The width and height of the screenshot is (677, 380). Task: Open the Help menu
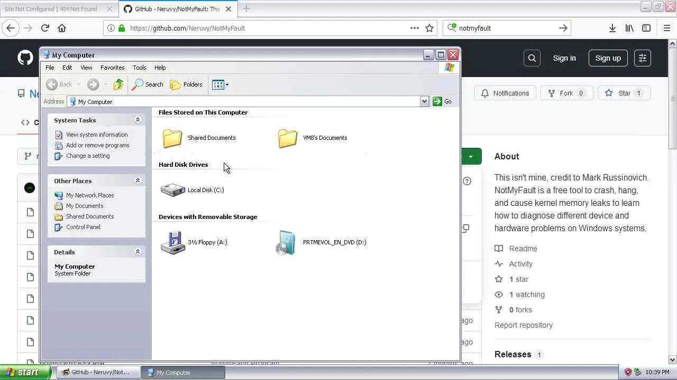click(160, 68)
